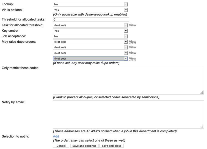Open the highlighted fourth dupe orders dropdown
The width and height of the screenshot is (207, 149).
90,58
